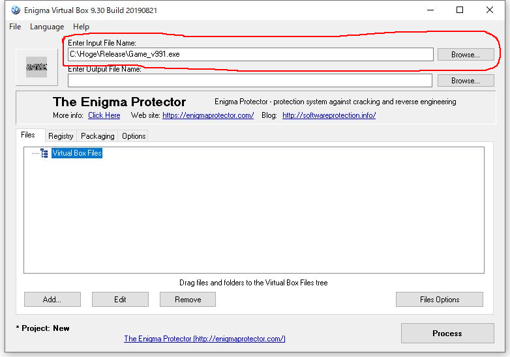Image resolution: width=510 pixels, height=357 pixels.
Task: Switch to the Options tab
Action: (x=134, y=136)
